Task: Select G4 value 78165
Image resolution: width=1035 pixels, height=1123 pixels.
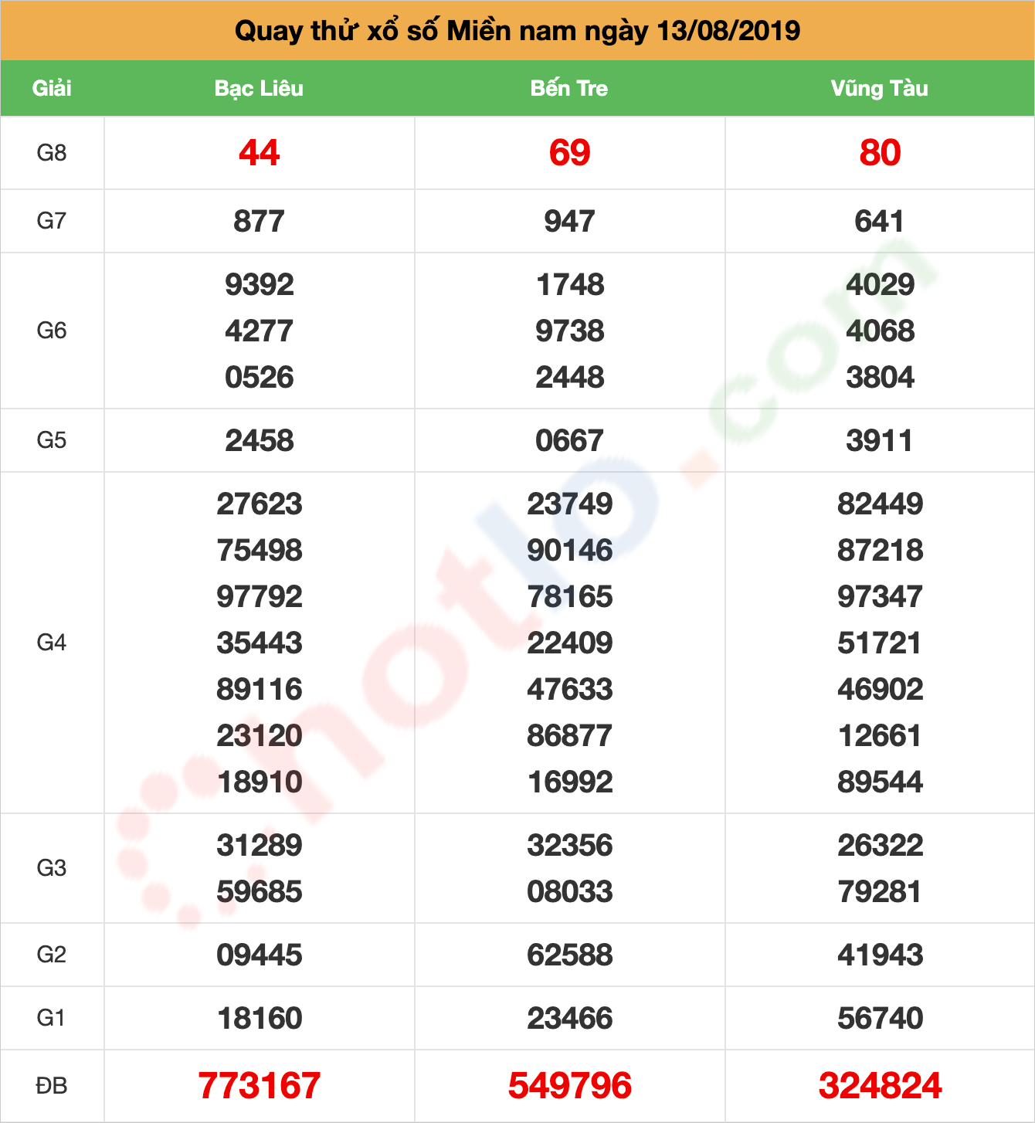Action: click(569, 597)
